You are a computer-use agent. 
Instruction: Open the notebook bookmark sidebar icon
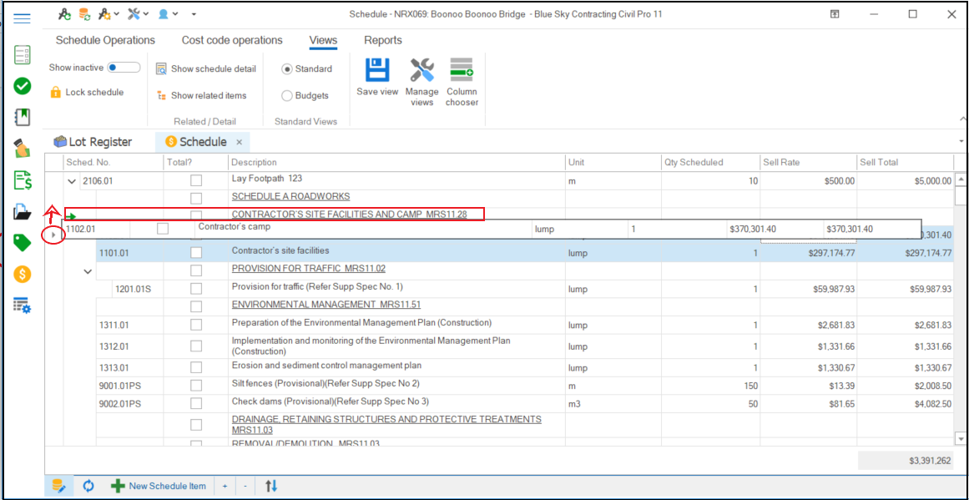pos(23,117)
